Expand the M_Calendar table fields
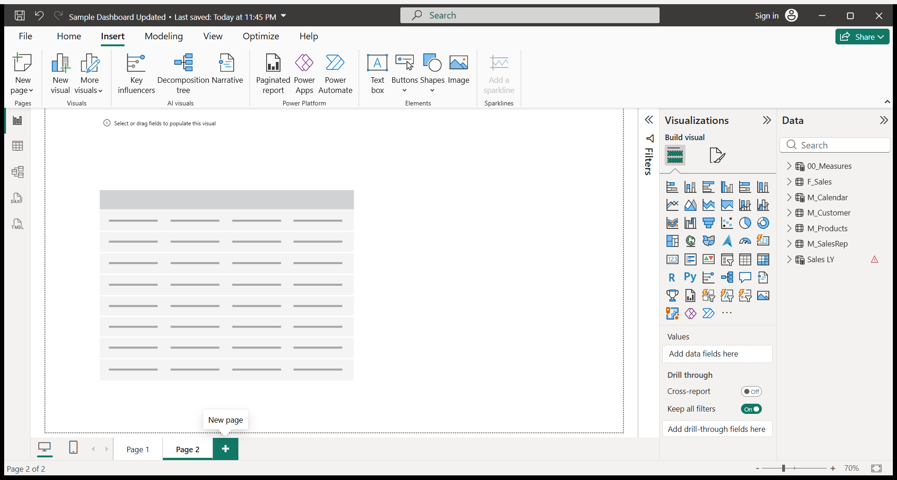897x480 pixels. coord(789,197)
